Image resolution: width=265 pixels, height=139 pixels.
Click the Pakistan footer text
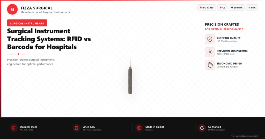click(x=149, y=130)
